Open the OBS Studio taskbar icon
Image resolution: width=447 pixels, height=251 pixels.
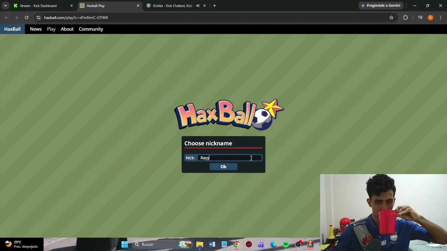coord(298,244)
